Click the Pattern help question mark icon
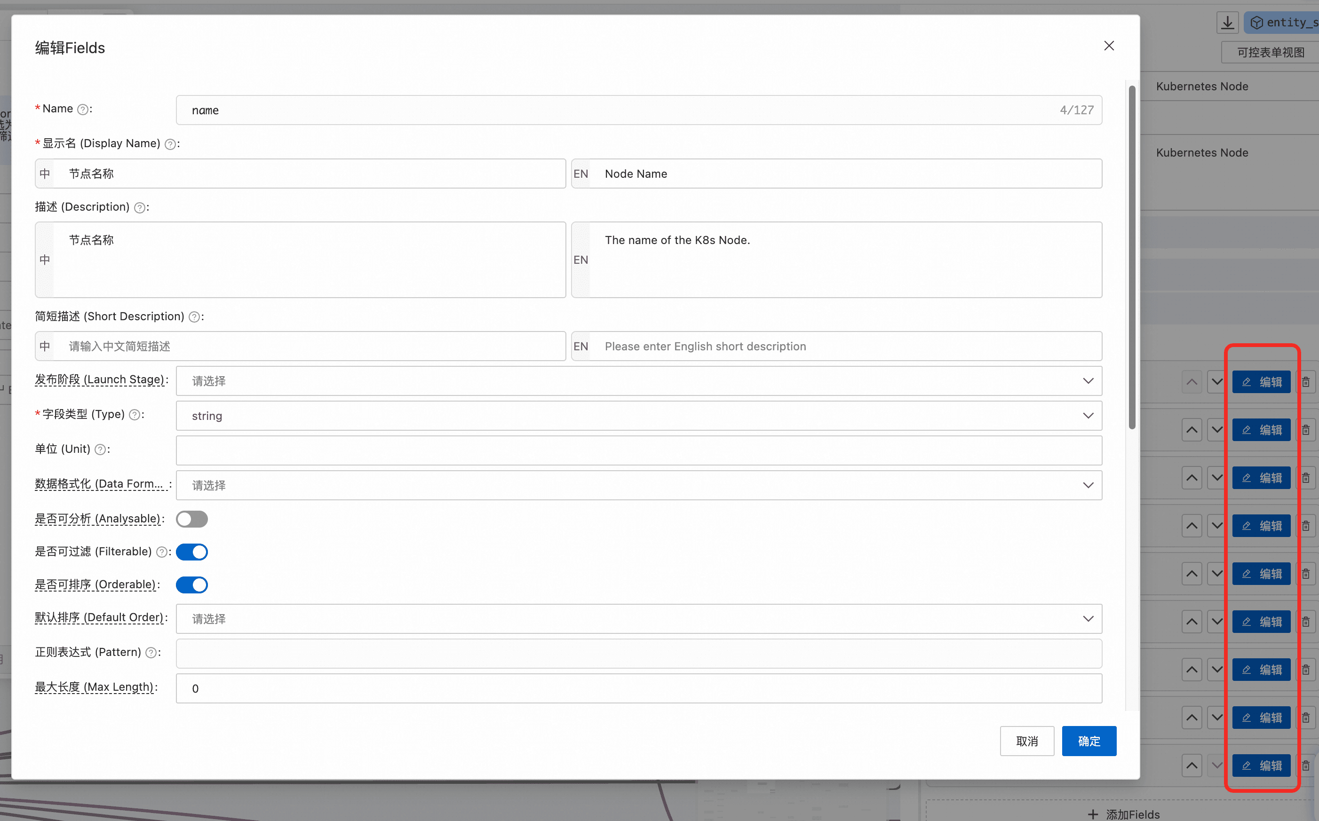The width and height of the screenshot is (1319, 821). 151,653
